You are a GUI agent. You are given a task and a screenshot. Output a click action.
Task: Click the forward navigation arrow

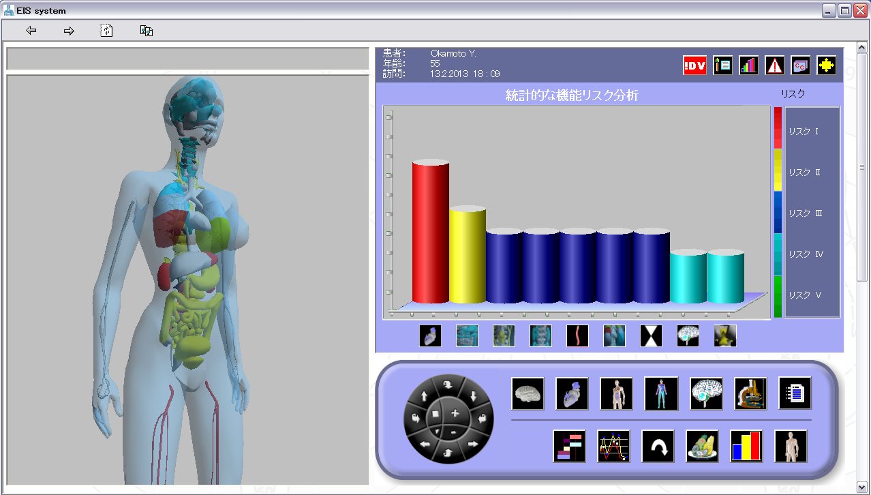pos(68,30)
